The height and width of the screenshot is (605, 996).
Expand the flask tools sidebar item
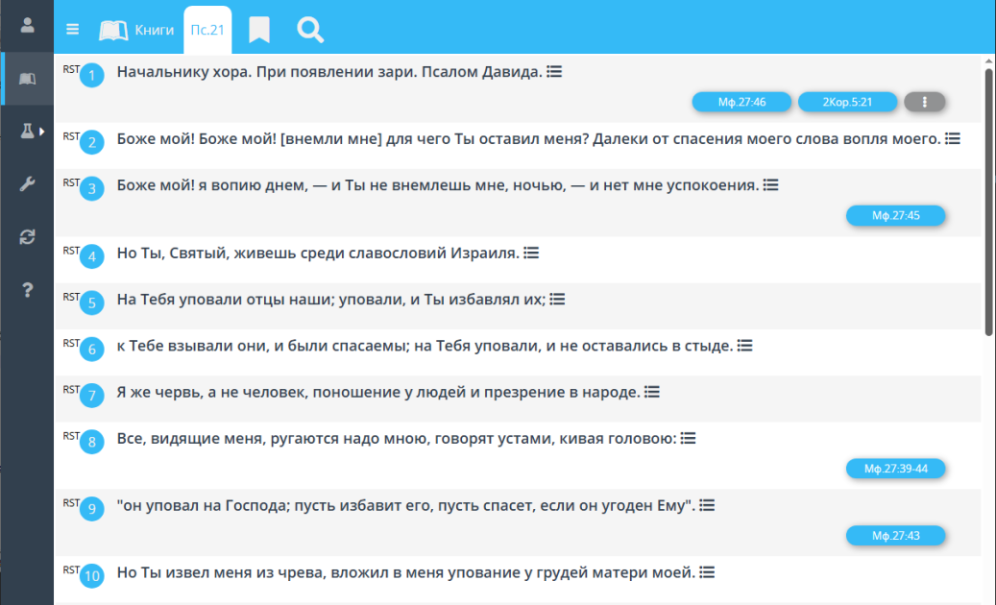point(31,132)
